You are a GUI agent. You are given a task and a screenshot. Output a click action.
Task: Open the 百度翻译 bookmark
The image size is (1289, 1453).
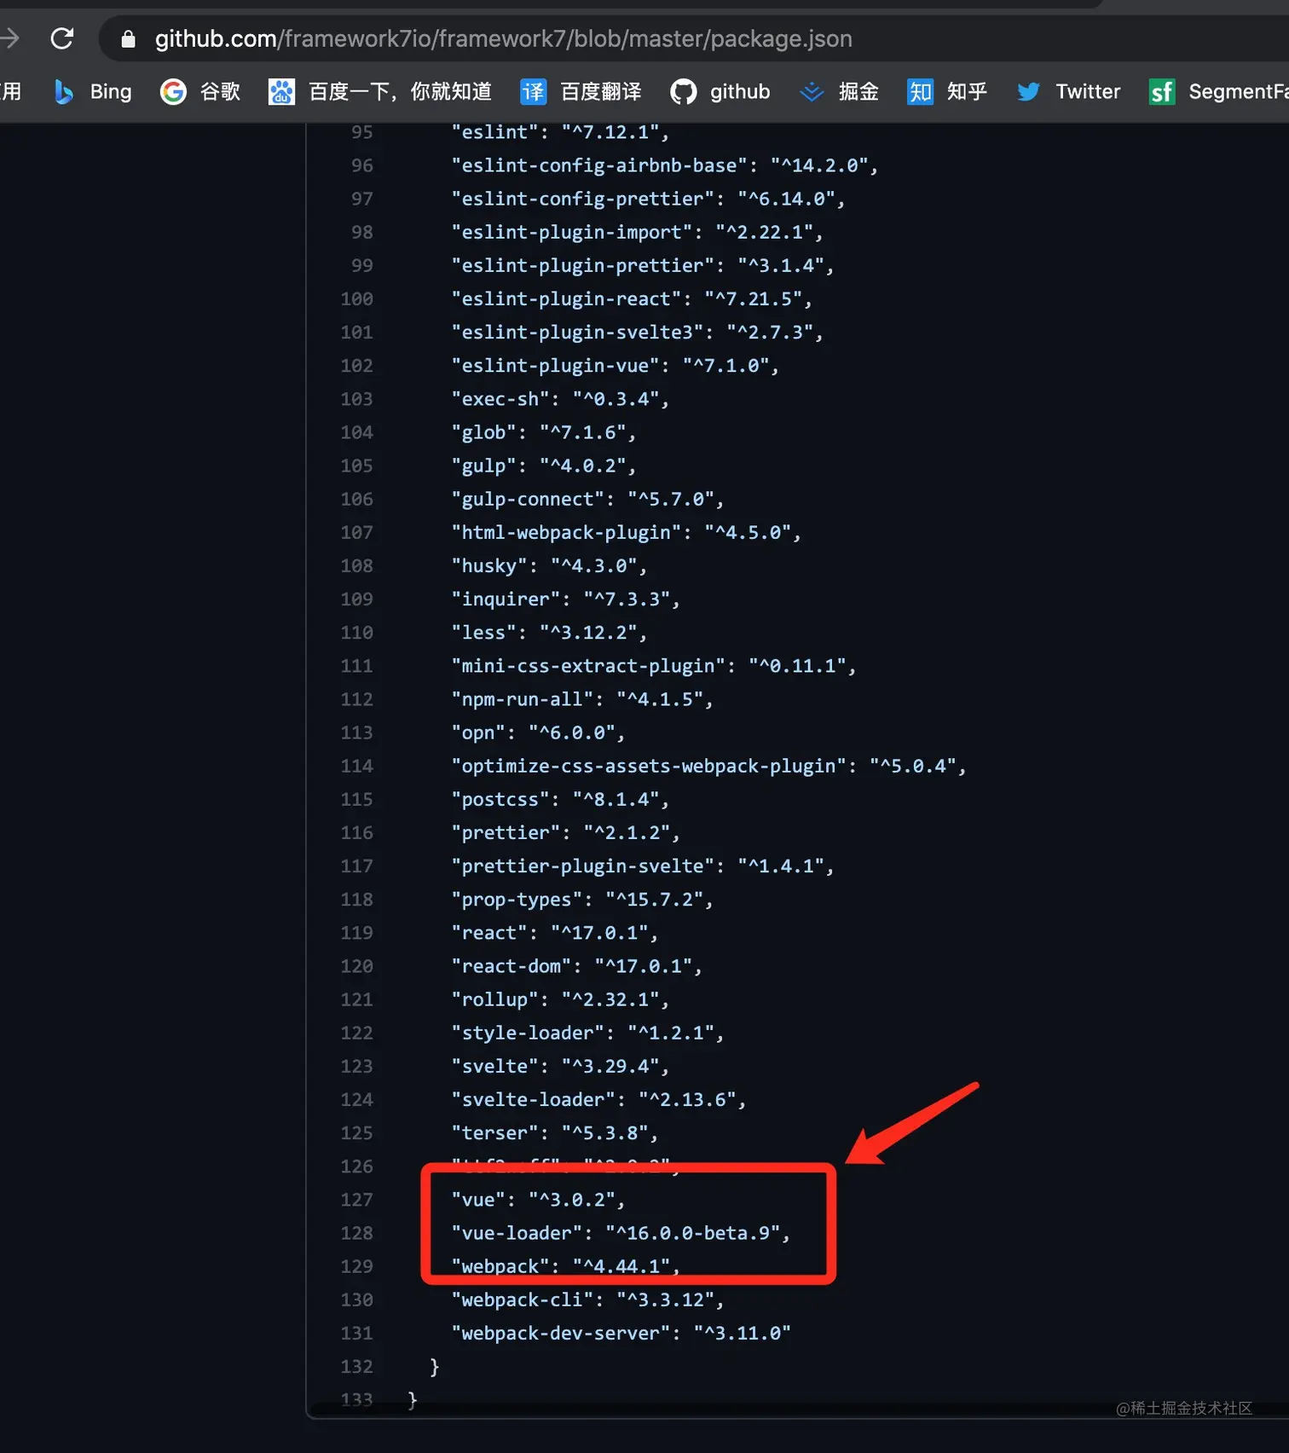581,91
